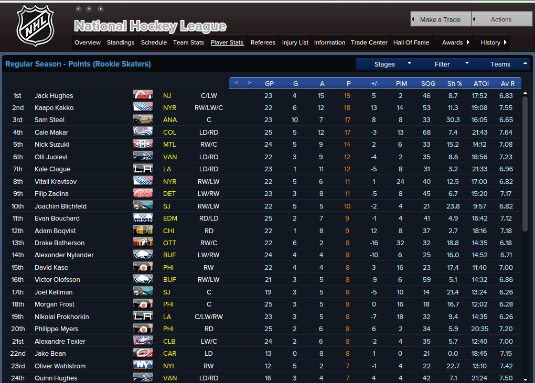Sort by the ATOI column header
This screenshot has width=535, height=383.
481,83
